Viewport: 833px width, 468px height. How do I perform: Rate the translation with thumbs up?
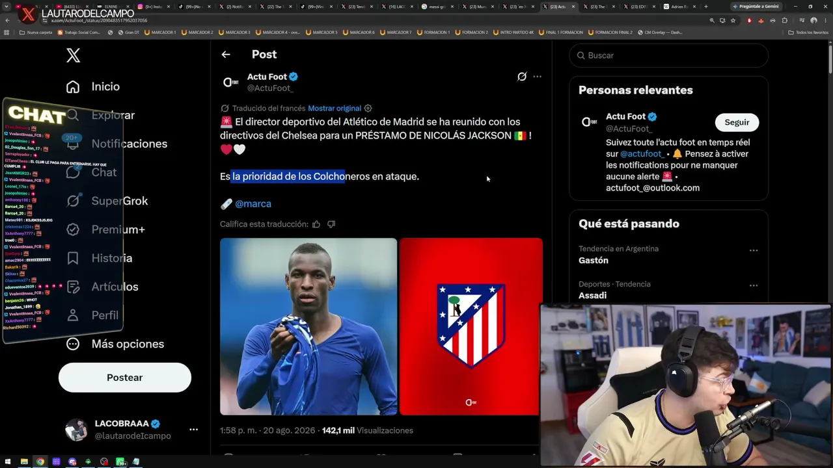pyautogui.click(x=316, y=224)
